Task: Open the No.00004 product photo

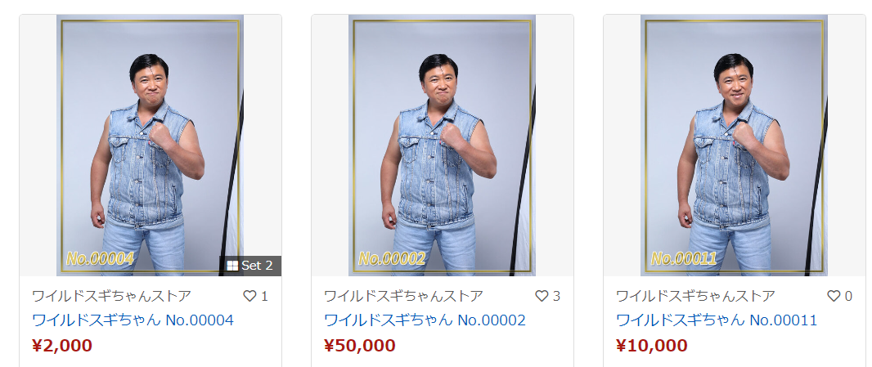Action: tap(151, 145)
